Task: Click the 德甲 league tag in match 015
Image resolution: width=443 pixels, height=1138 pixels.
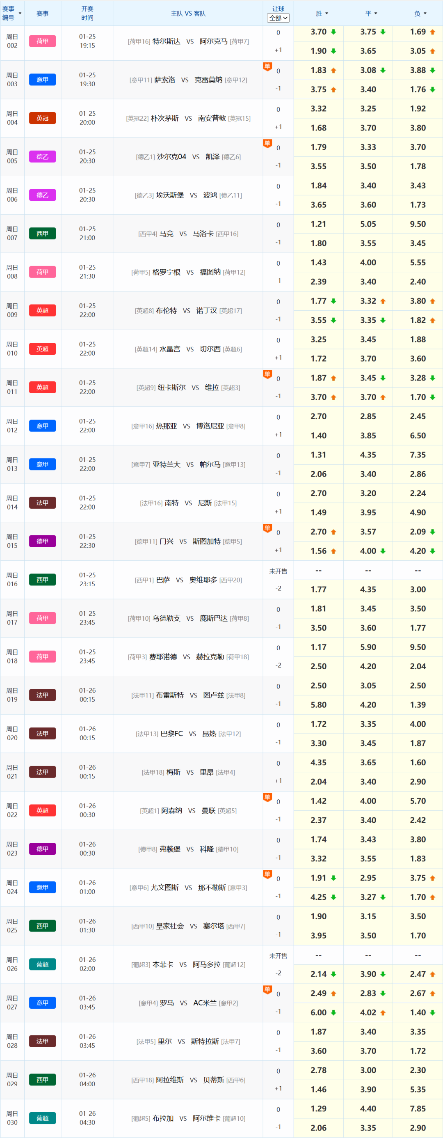Action: point(42,541)
